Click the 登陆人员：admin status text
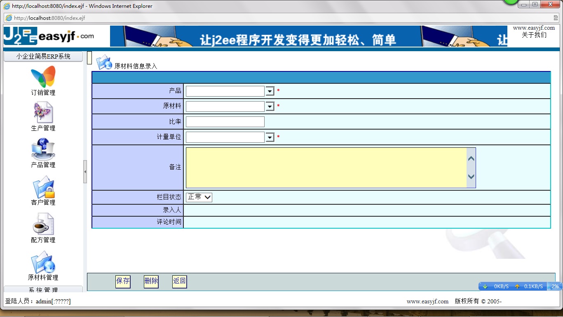 tap(38, 302)
